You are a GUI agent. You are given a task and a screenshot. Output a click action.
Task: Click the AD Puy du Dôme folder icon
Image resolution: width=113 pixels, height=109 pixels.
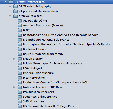pyautogui.click(x=20, y=21)
